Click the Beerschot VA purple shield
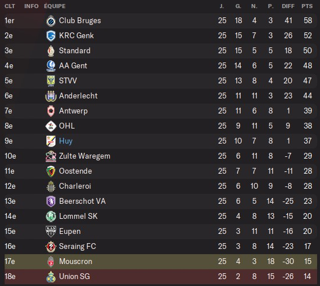The width and height of the screenshot is (320, 286). coord(50,201)
